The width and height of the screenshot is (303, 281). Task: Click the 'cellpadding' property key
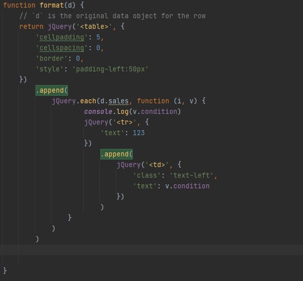coord(62,37)
